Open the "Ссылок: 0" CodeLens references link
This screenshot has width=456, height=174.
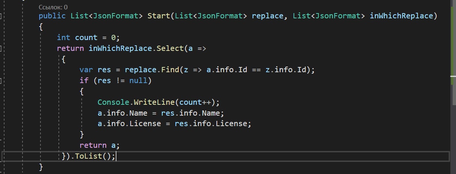click(53, 7)
